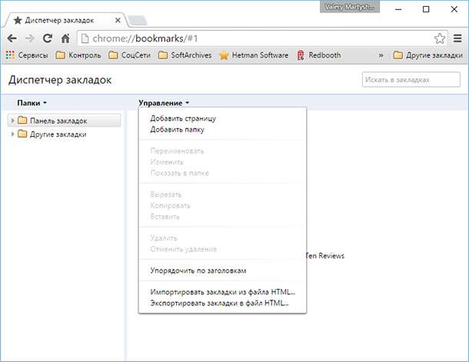Expand the Другие закладки tree folder
The height and width of the screenshot is (362, 469).
pyautogui.click(x=12, y=134)
